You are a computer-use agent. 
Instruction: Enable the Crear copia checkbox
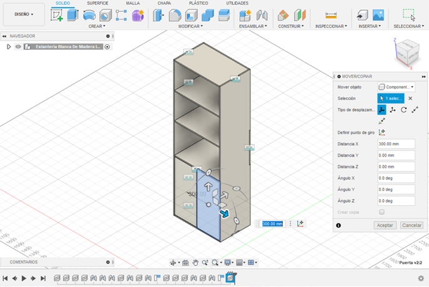point(382,212)
